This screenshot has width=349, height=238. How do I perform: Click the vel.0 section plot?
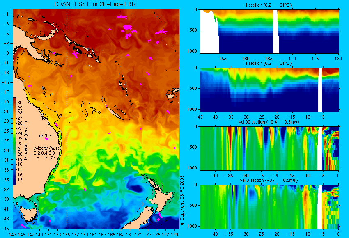(269, 207)
